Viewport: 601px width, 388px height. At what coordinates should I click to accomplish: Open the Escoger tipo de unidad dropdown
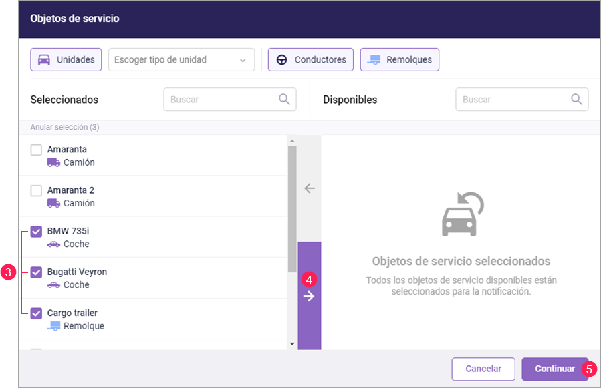coord(181,60)
